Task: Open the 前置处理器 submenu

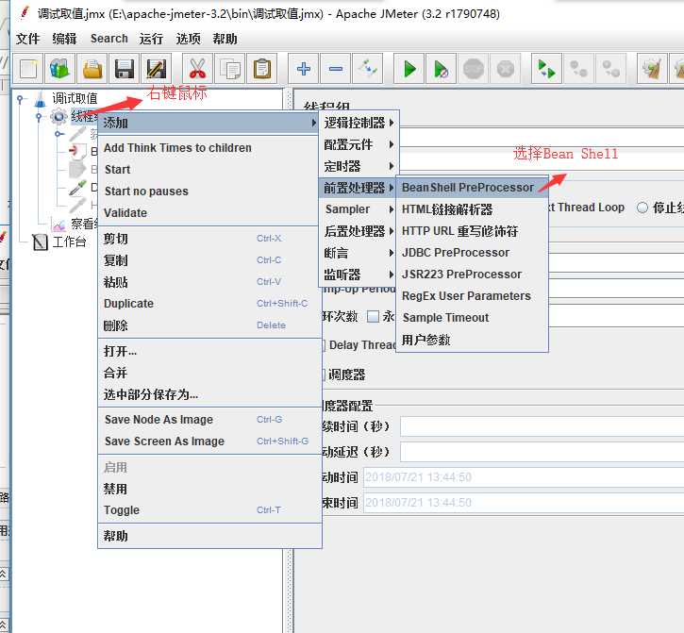Action: [359, 188]
